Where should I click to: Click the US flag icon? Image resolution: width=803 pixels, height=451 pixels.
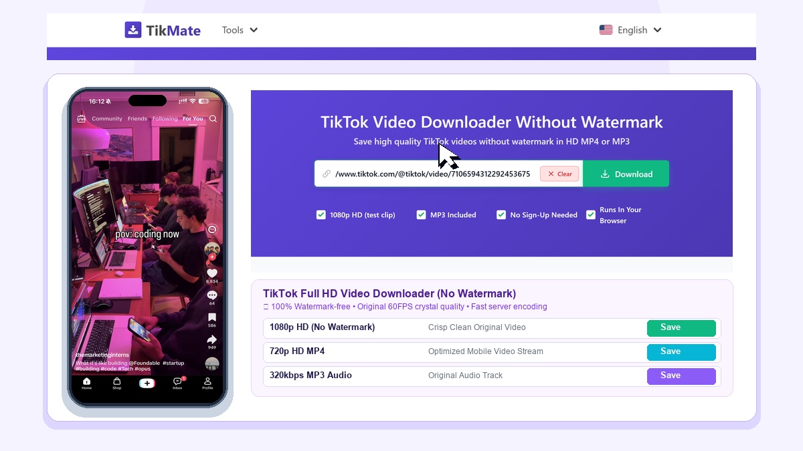pos(606,30)
